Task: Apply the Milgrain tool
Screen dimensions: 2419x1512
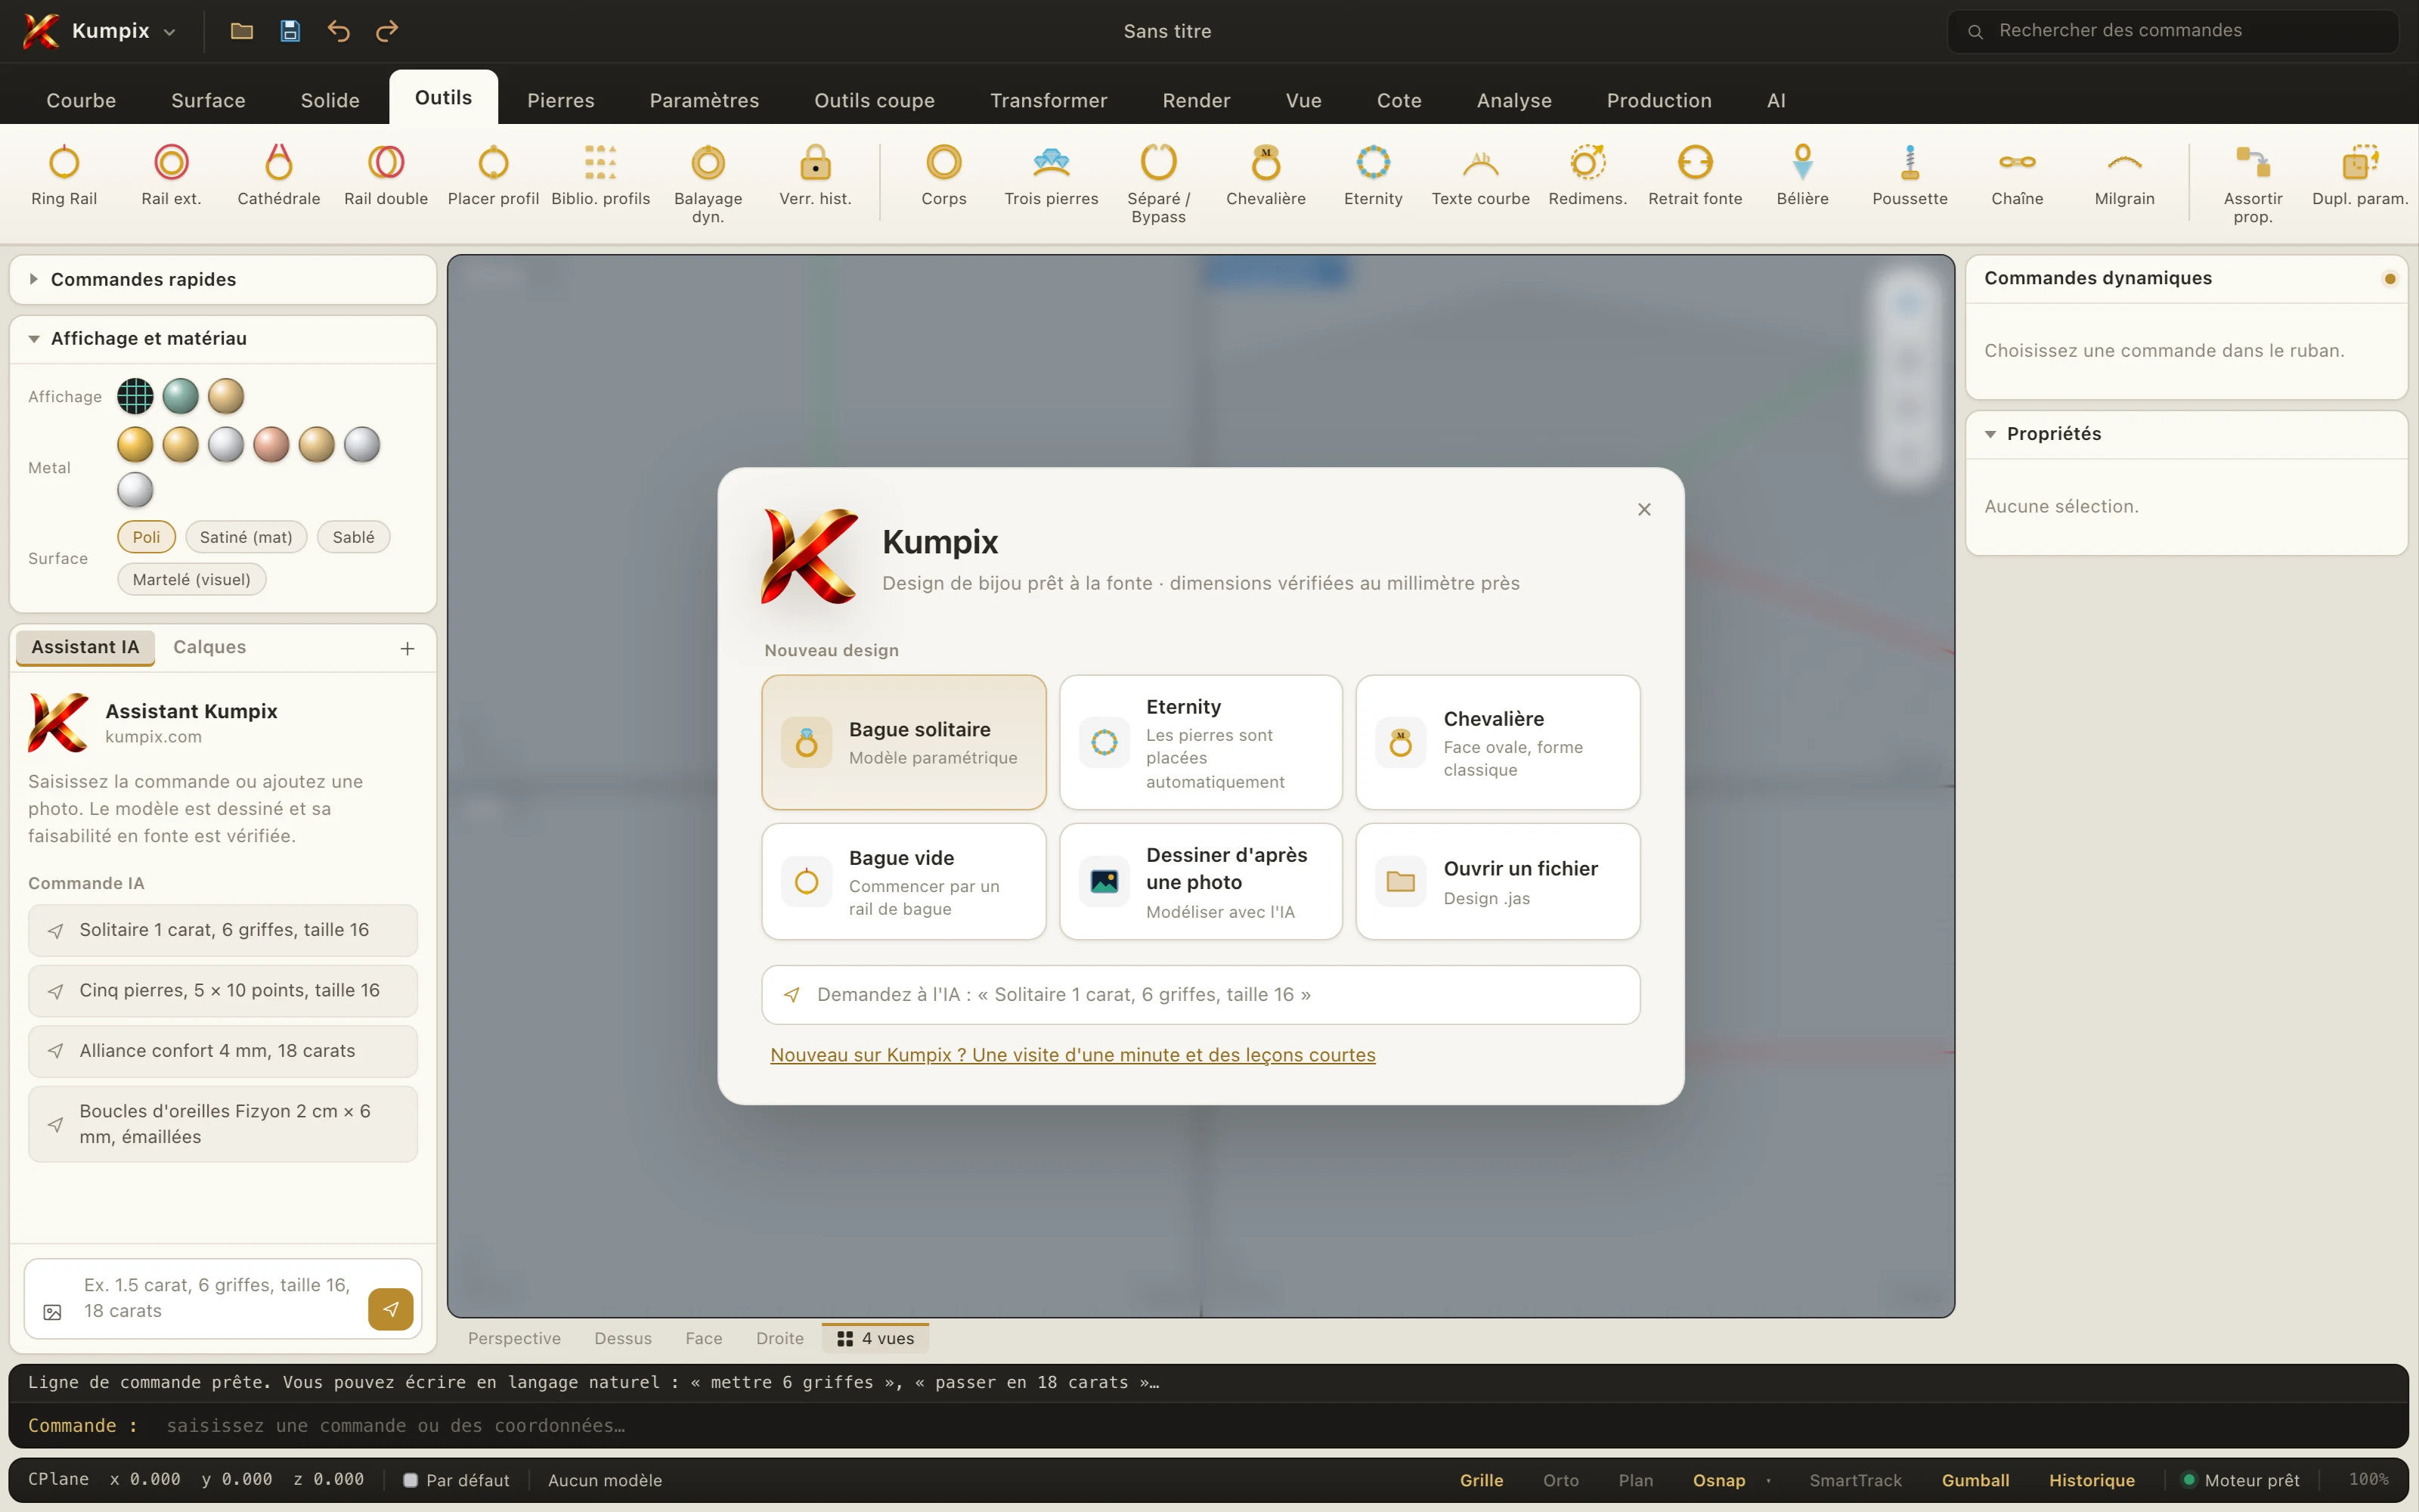Action: click(2124, 176)
